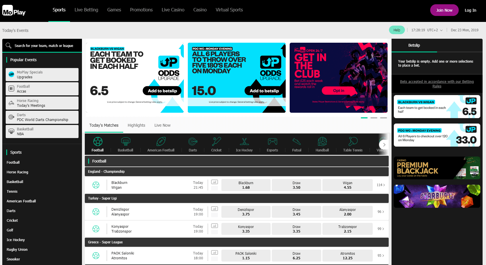Viewport: 486px width, 265px height.
Task: Open the Betting Rules link
Action: pos(437,84)
